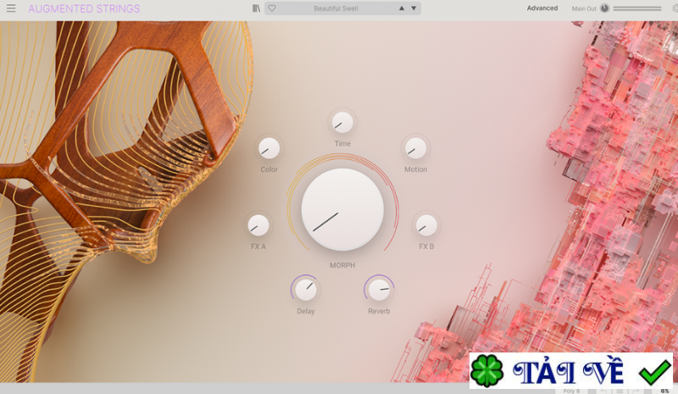This screenshot has height=394, width=678.
Task: Click the Color macro knob
Action: [x=269, y=148]
